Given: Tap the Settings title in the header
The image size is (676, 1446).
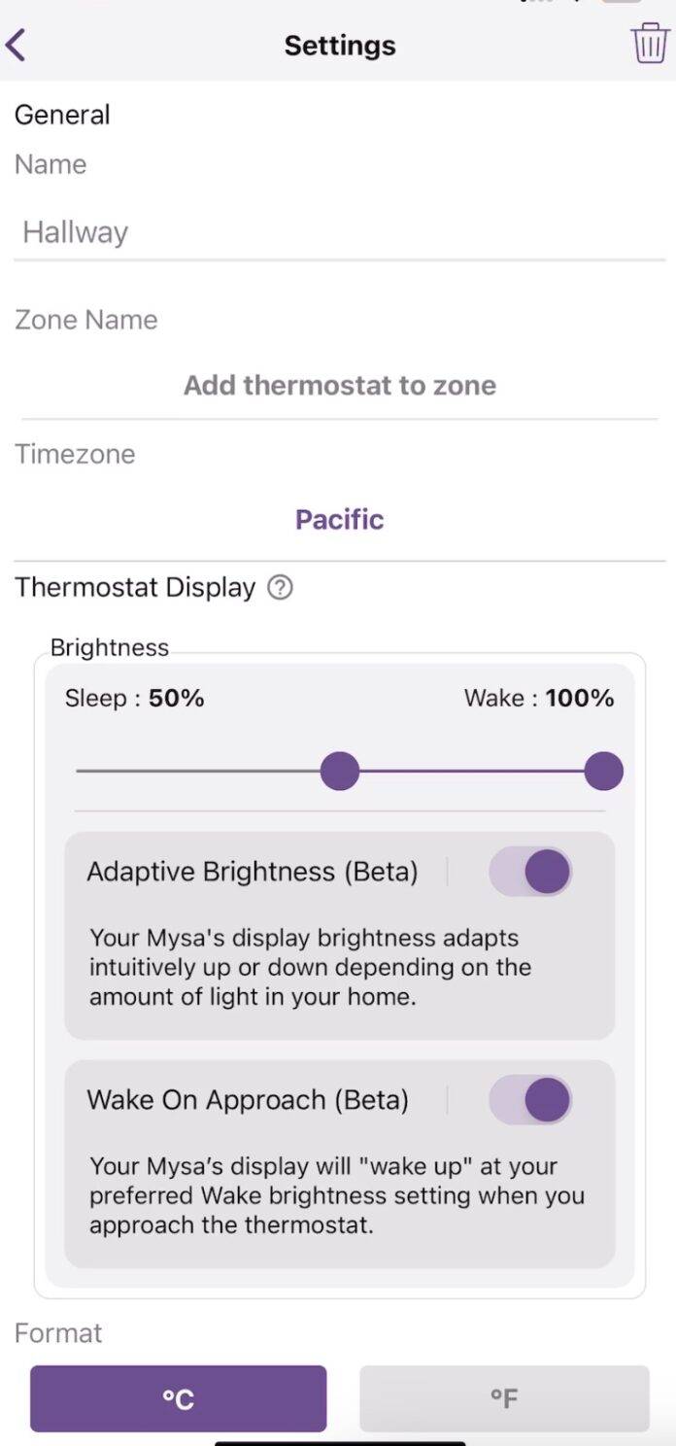Looking at the screenshot, I should tap(339, 45).
